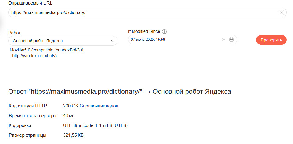293x144 pixels.
Task: Click the "Робот" label above the selector
Action: point(15,33)
